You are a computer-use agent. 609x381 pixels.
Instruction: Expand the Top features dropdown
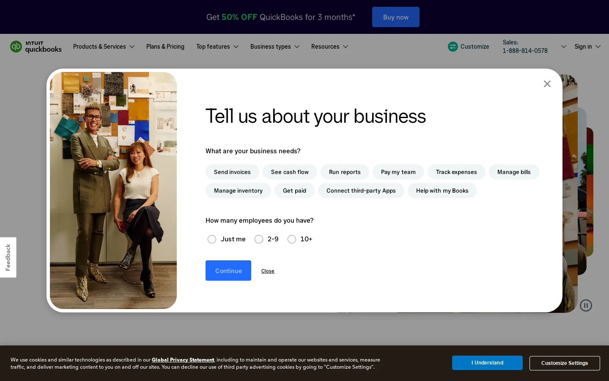tap(217, 47)
